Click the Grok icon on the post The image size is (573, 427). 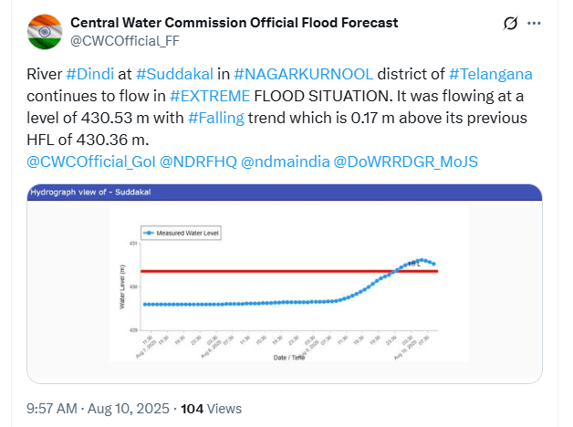[x=513, y=22]
